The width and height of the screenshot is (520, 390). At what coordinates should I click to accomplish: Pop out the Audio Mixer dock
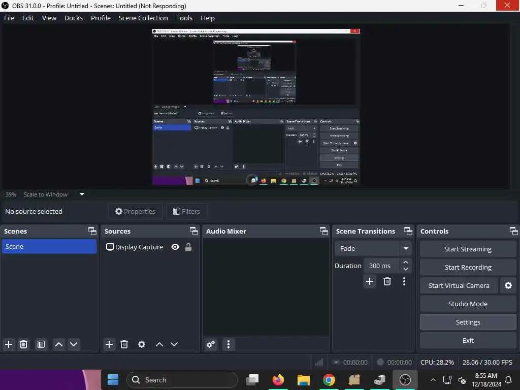(x=323, y=231)
